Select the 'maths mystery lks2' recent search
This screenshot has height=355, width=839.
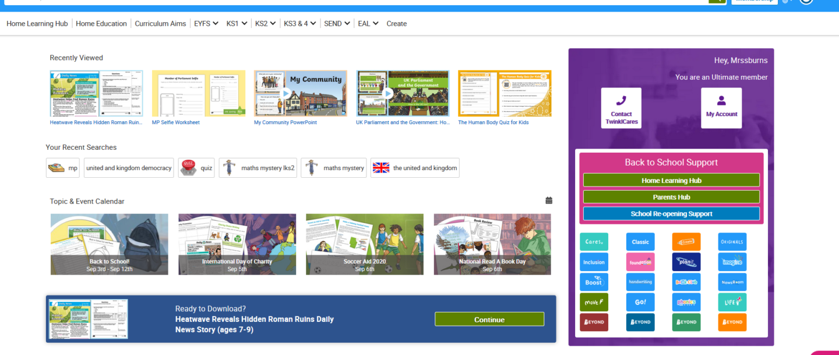pos(258,168)
